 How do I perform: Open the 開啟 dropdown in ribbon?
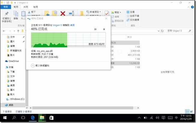coord(116,12)
